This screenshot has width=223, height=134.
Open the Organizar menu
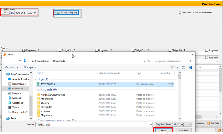coord(12,67)
